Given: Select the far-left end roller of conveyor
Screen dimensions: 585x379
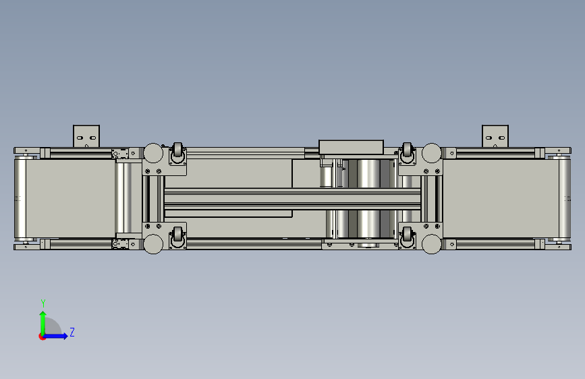Looking at the screenshot, I should pos(20,198).
